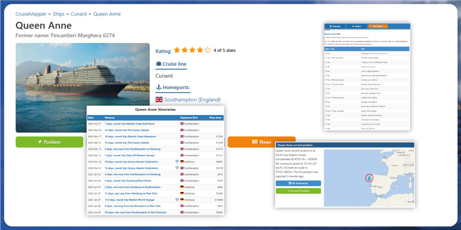This screenshot has width=461, height=230.
Task: Click the empty fifth rating star
Action: (208, 50)
